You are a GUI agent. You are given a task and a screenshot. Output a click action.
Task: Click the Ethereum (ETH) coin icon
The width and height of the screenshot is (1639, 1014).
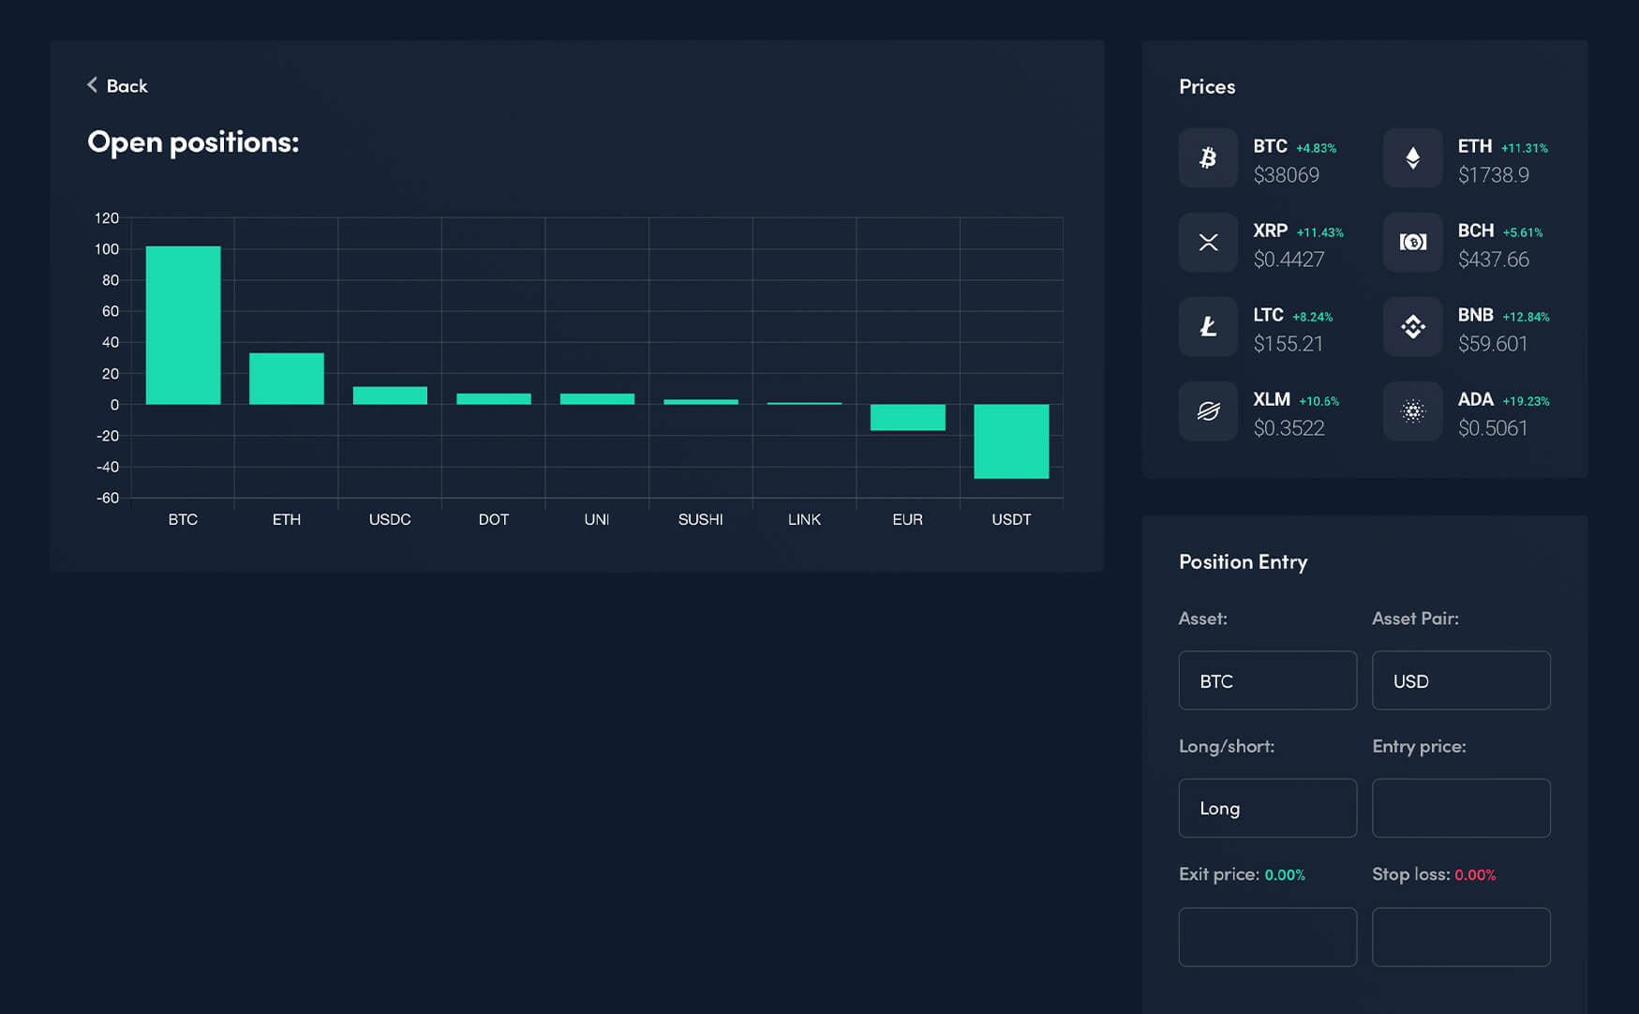click(1412, 157)
